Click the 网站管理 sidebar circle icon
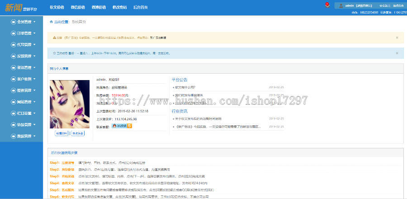This screenshot has height=199, width=407. click(14, 102)
